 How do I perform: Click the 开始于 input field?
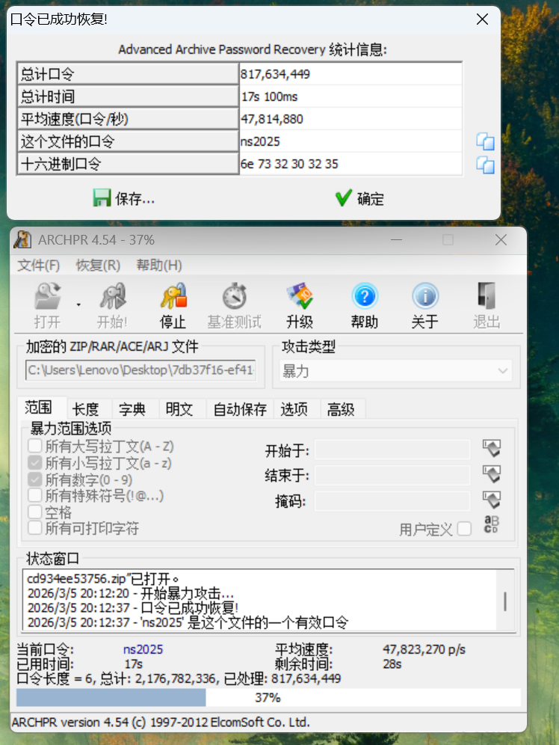click(392, 450)
